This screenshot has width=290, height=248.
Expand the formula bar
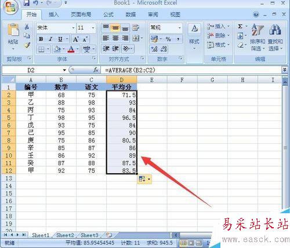(285, 70)
